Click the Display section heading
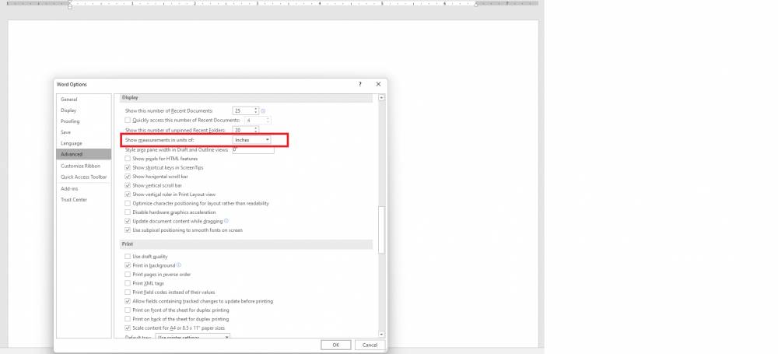778x354 pixels. click(x=130, y=98)
